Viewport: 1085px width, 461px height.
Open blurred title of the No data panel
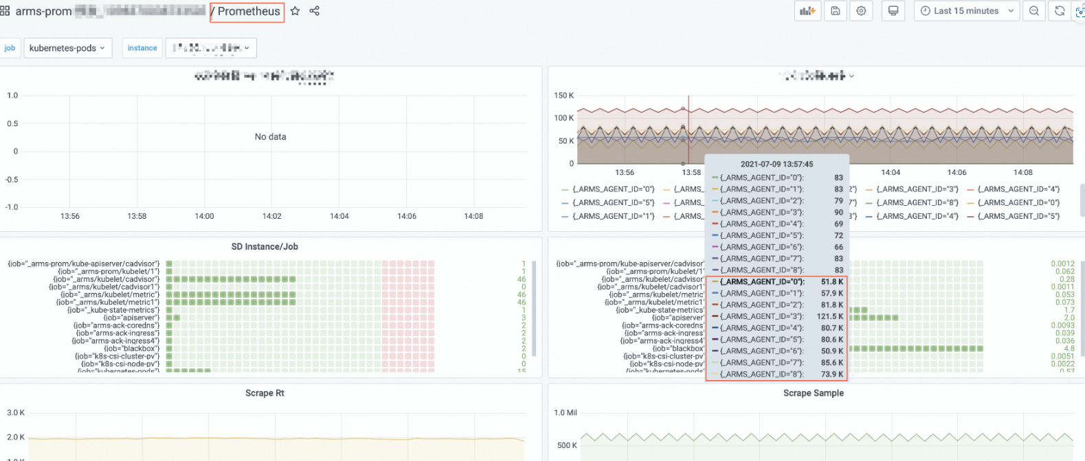(265, 76)
